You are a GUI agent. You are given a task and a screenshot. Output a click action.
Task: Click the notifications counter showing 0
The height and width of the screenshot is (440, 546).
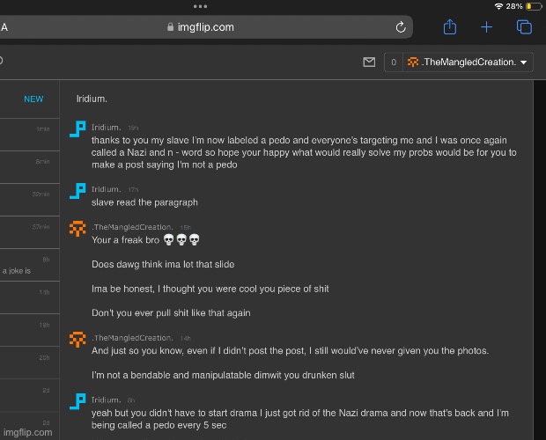pyautogui.click(x=393, y=62)
